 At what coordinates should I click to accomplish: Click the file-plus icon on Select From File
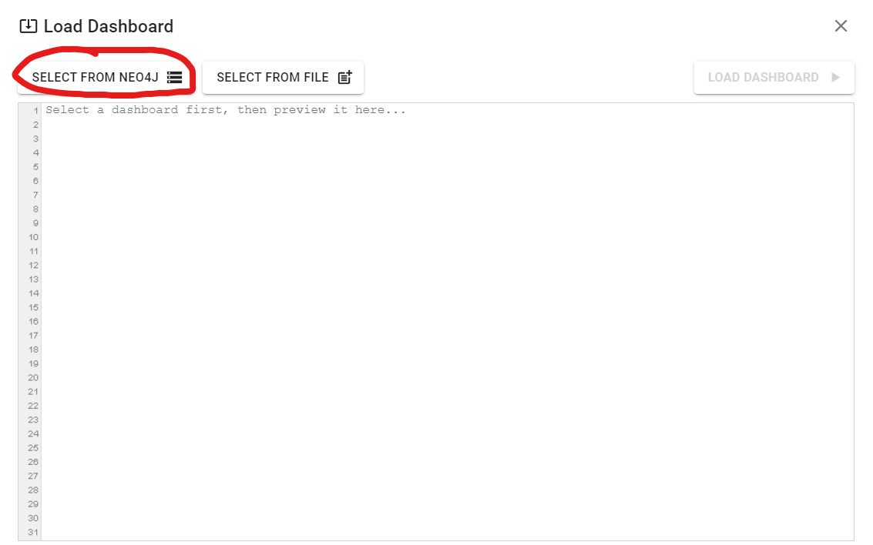(345, 77)
